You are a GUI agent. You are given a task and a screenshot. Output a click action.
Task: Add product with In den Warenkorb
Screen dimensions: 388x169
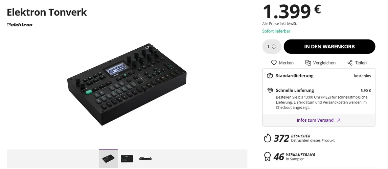pyautogui.click(x=329, y=47)
